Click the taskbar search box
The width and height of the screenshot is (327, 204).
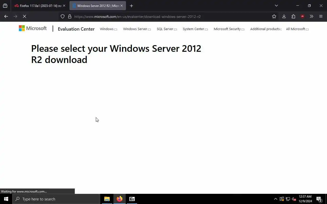(x=56, y=199)
